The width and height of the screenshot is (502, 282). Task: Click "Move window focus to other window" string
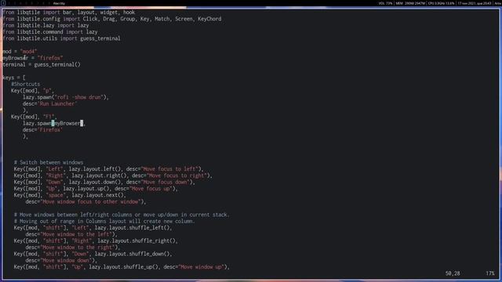90,202
